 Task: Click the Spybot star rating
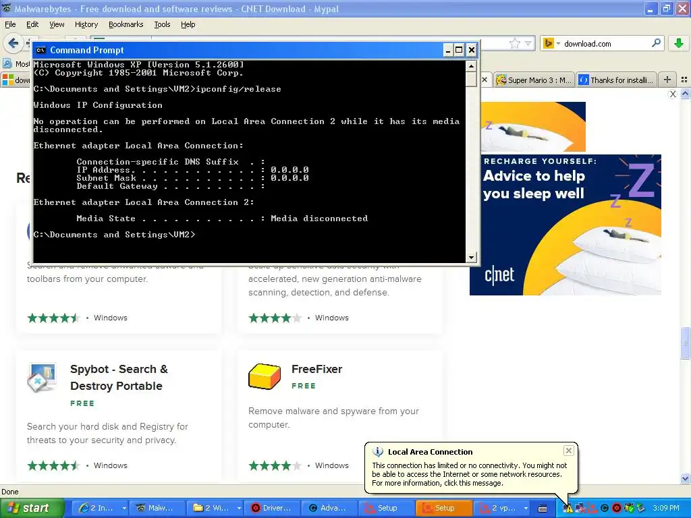(53, 465)
